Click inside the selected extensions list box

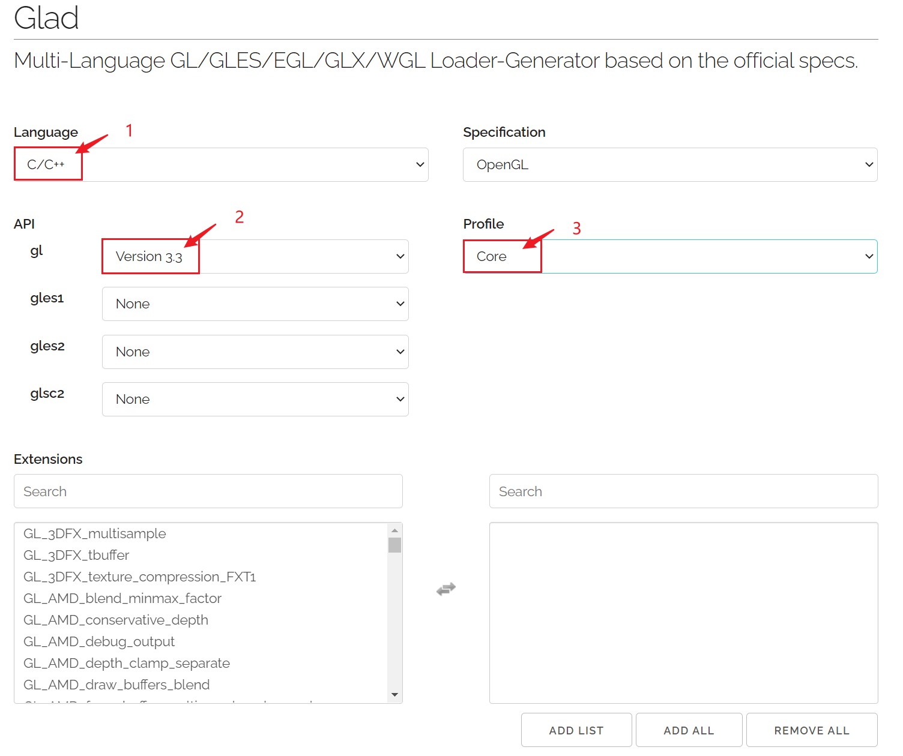pyautogui.click(x=683, y=613)
